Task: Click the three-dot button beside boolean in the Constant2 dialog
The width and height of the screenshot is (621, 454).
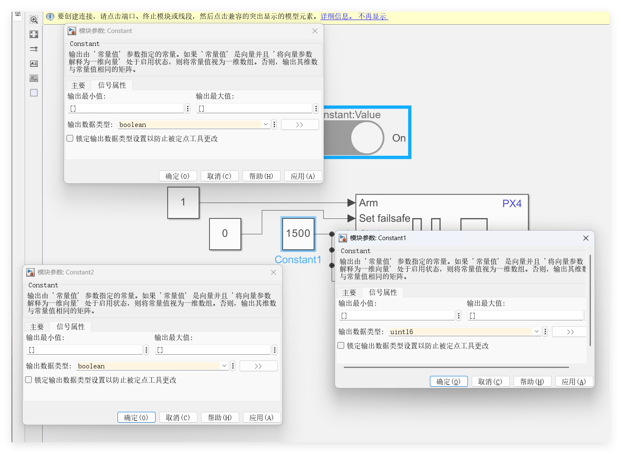Action: click(233, 366)
